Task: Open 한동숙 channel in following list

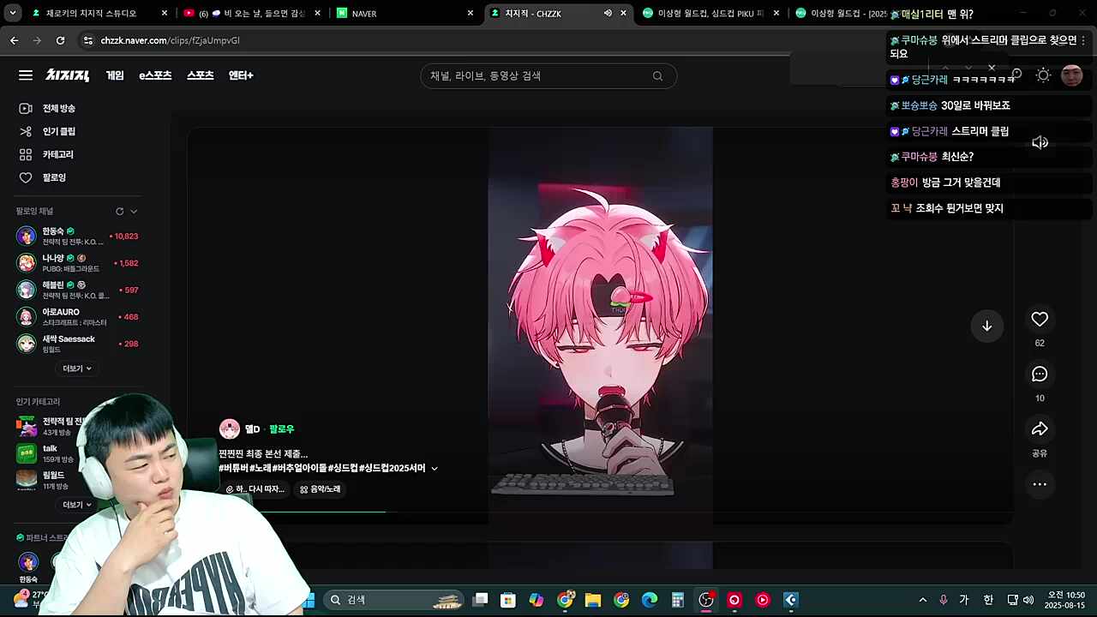Action: [77, 236]
